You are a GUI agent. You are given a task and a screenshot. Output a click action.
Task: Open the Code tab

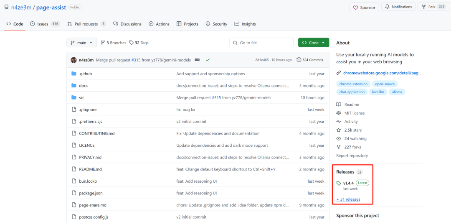coord(15,24)
